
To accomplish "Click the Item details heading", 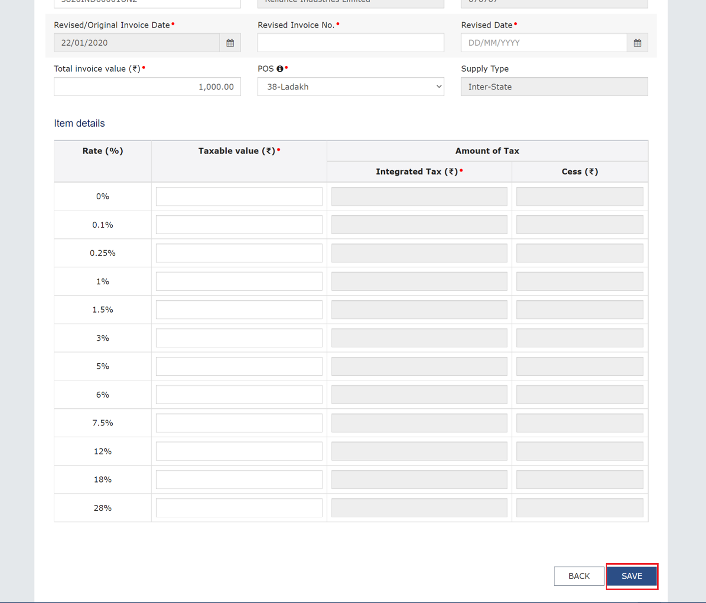I will (79, 123).
